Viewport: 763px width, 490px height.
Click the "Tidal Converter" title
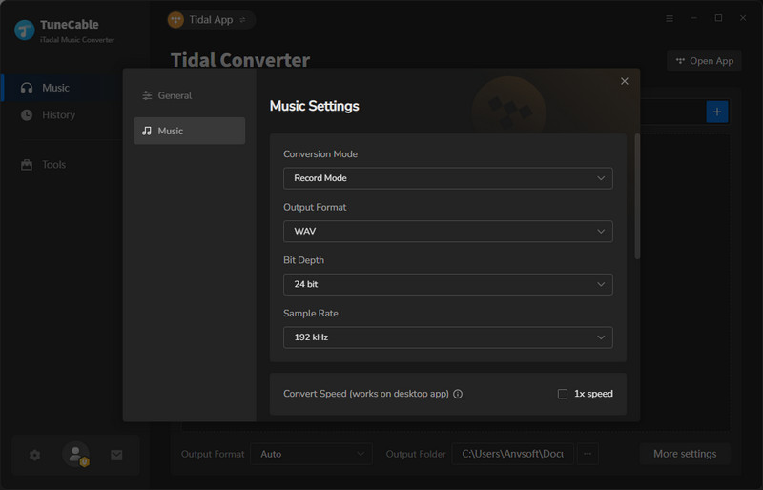[x=240, y=60]
